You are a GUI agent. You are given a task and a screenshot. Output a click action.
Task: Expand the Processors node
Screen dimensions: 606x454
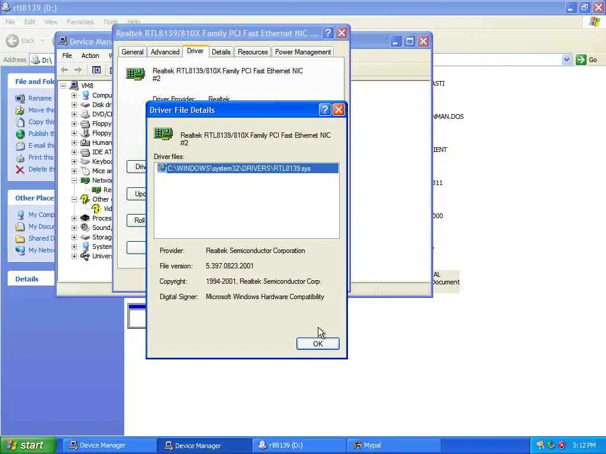[x=74, y=218]
